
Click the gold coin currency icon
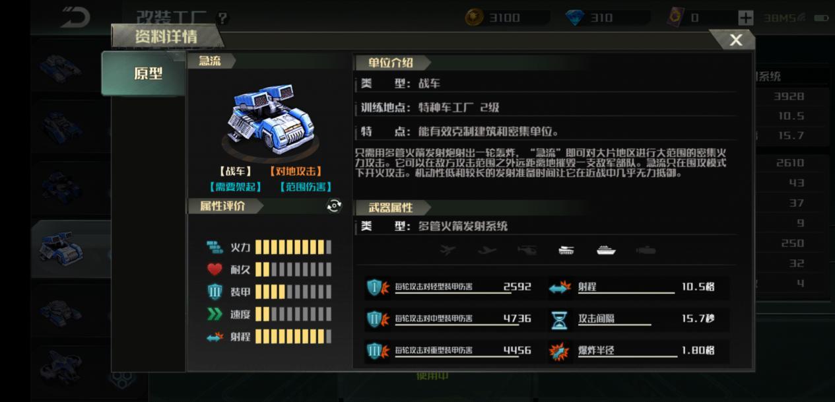pos(474,18)
